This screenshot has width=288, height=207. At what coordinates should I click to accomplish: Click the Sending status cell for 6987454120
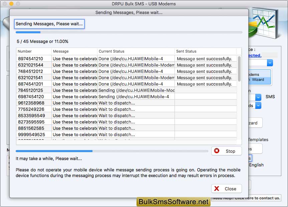[136, 97]
